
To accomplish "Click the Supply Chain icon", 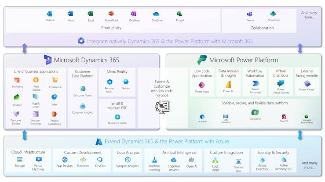I will tap(36, 96).
